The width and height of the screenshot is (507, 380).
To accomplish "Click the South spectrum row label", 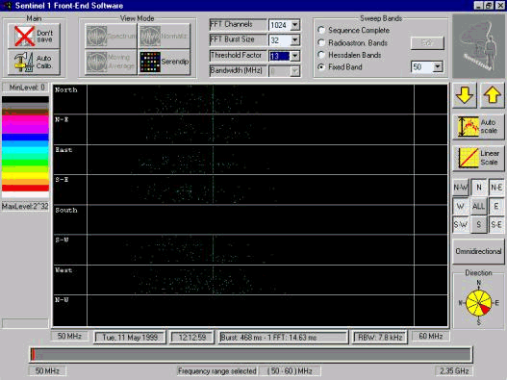I will tap(66, 211).
